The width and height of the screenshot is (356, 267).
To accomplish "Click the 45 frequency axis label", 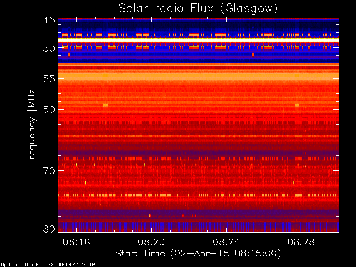I will [x=49, y=20].
